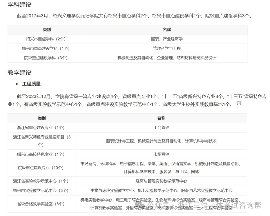
Task: Select the cell 经济与管理实验教学示范中心
Action: click(x=161, y=181)
